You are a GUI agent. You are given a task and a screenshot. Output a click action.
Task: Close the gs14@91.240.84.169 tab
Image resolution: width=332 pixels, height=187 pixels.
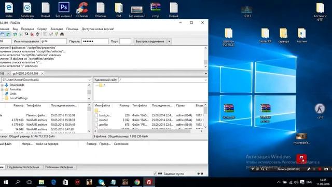(43, 74)
